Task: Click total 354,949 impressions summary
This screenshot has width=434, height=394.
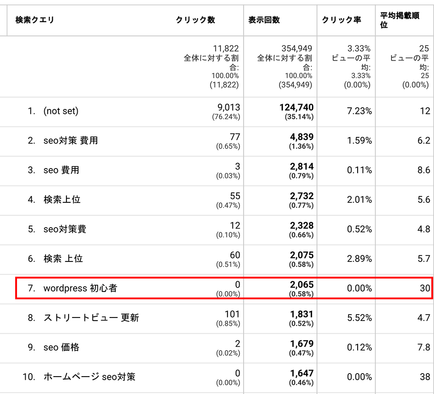Action: [x=297, y=49]
